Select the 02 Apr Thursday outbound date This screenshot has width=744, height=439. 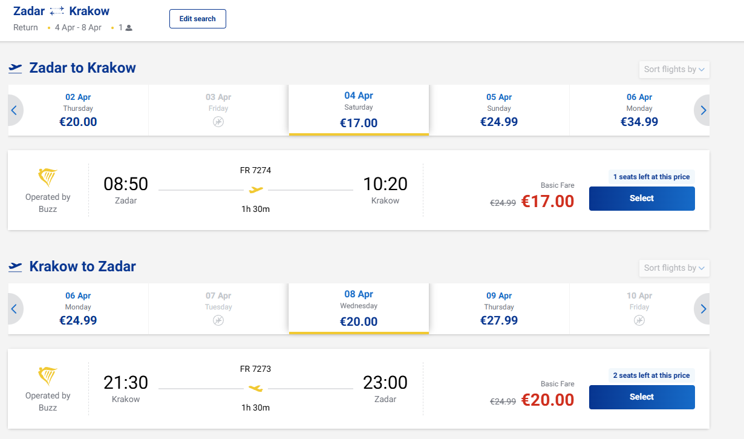point(78,110)
